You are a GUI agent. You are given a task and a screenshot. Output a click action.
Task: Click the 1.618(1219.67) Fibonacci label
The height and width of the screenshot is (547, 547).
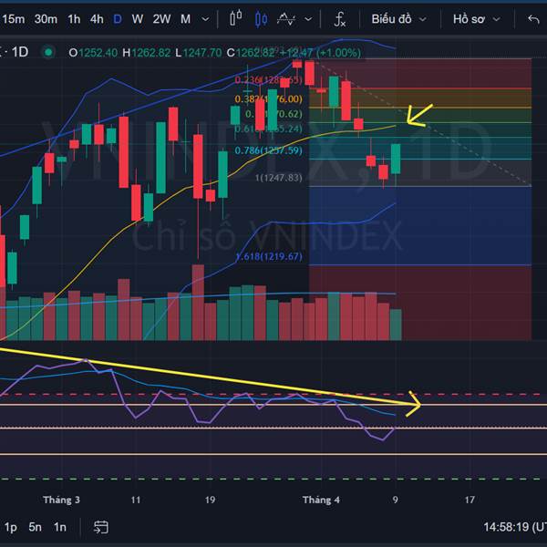[269, 257]
